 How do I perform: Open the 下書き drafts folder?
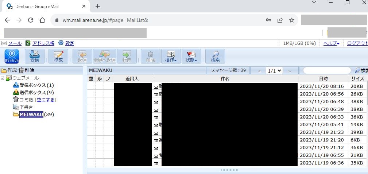[x=26, y=107]
